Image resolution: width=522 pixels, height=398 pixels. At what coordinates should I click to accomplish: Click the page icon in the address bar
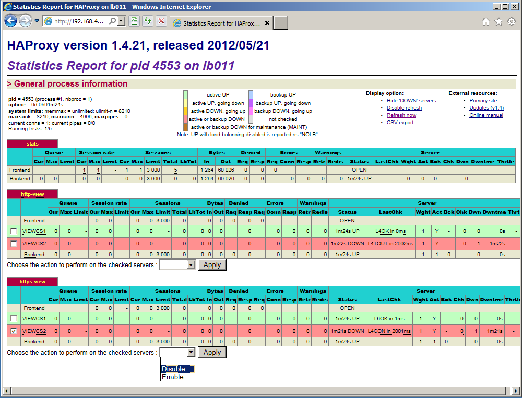49,21
